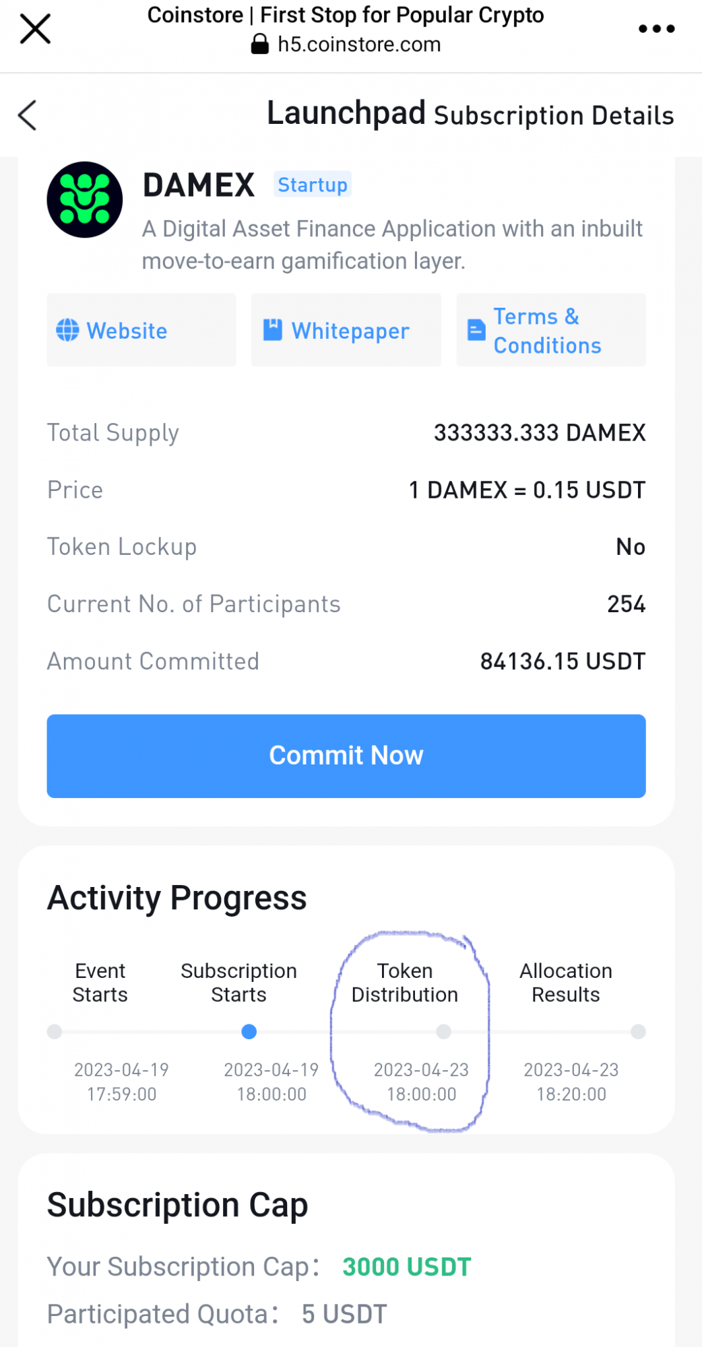The width and height of the screenshot is (702, 1347).
Task: Select the Event Starts progress dot
Action: click(x=55, y=1032)
